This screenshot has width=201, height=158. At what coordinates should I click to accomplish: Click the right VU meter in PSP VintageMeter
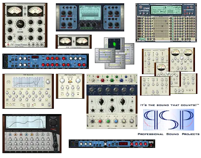point(82,41)
